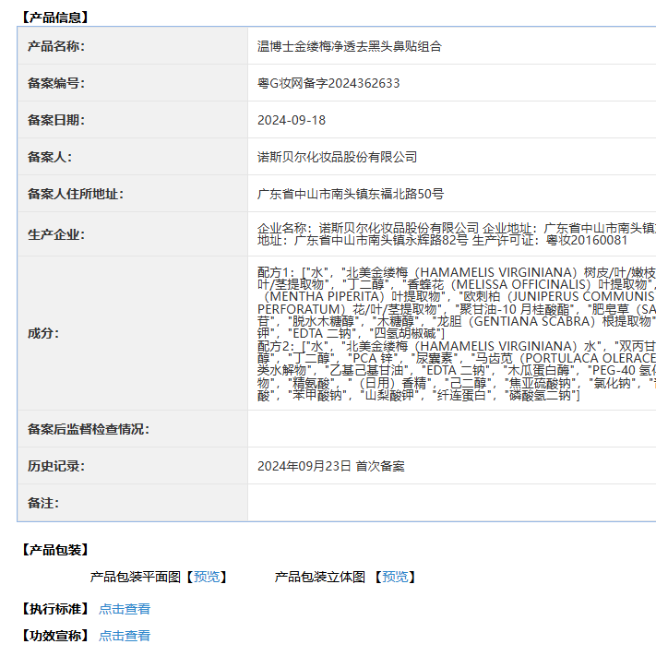Click the 产品名称 row label
656x656 pixels.
pyautogui.click(x=56, y=46)
